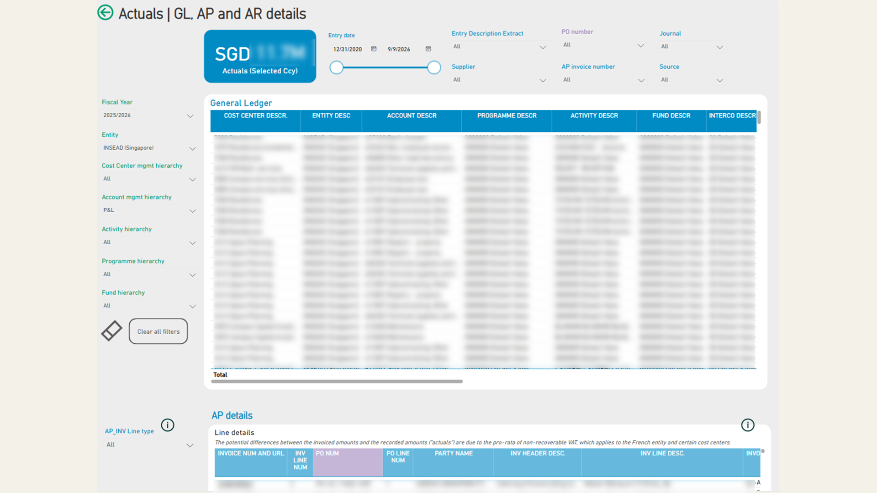The height and width of the screenshot is (493, 877).
Task: Open the Entity dropdown showing INSEAD (Singapore)
Action: point(148,148)
